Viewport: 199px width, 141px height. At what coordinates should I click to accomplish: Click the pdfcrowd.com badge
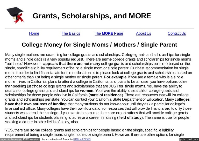(x=189, y=139)
